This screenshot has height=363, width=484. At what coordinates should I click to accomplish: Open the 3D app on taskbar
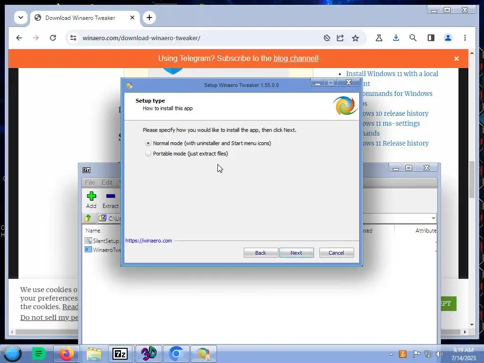pos(148,354)
